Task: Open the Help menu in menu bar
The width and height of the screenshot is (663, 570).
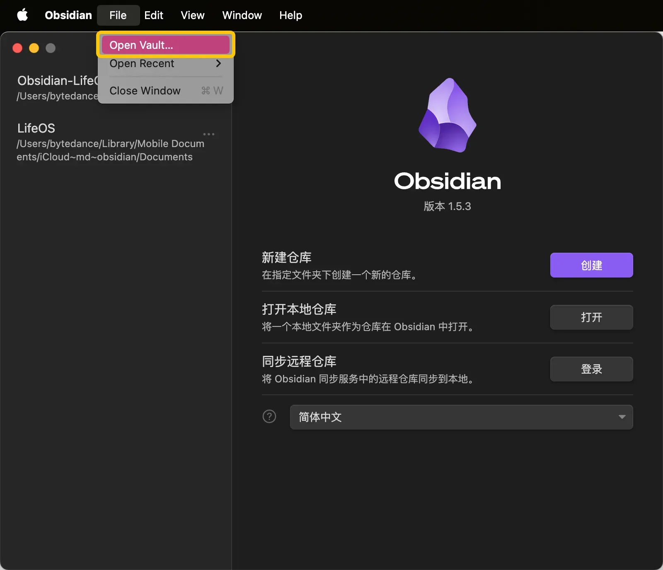Action: tap(290, 15)
